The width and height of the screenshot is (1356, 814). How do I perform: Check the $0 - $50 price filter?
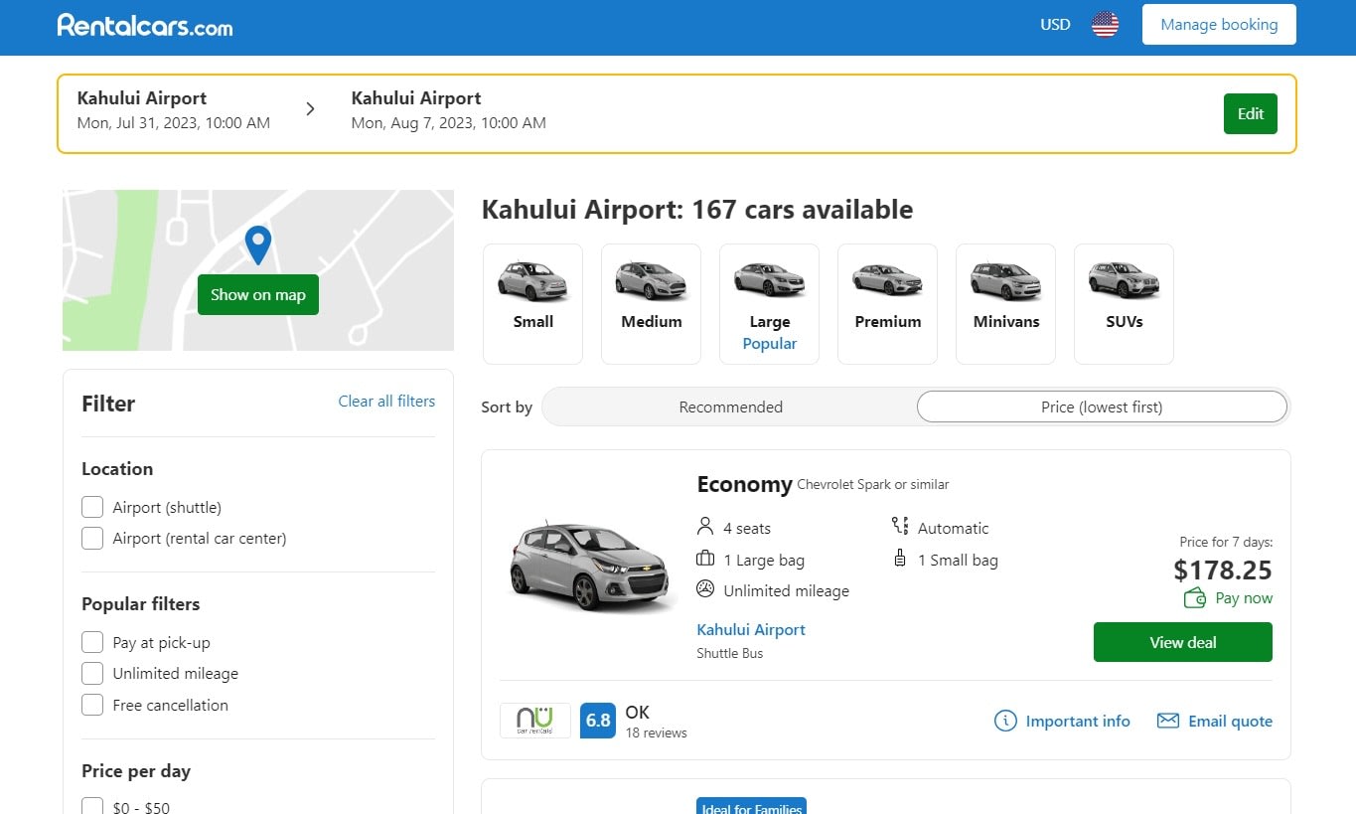(x=92, y=806)
